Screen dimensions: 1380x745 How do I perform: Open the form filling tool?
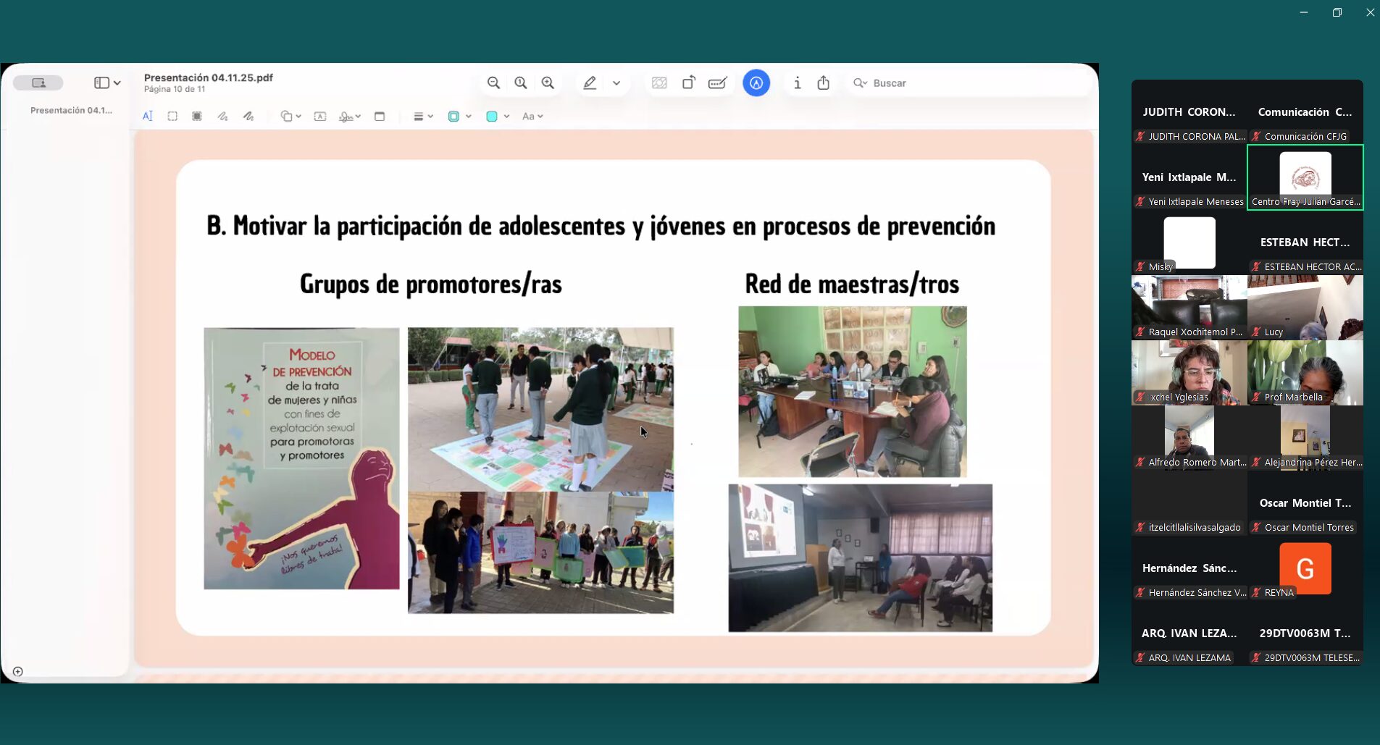tap(717, 83)
